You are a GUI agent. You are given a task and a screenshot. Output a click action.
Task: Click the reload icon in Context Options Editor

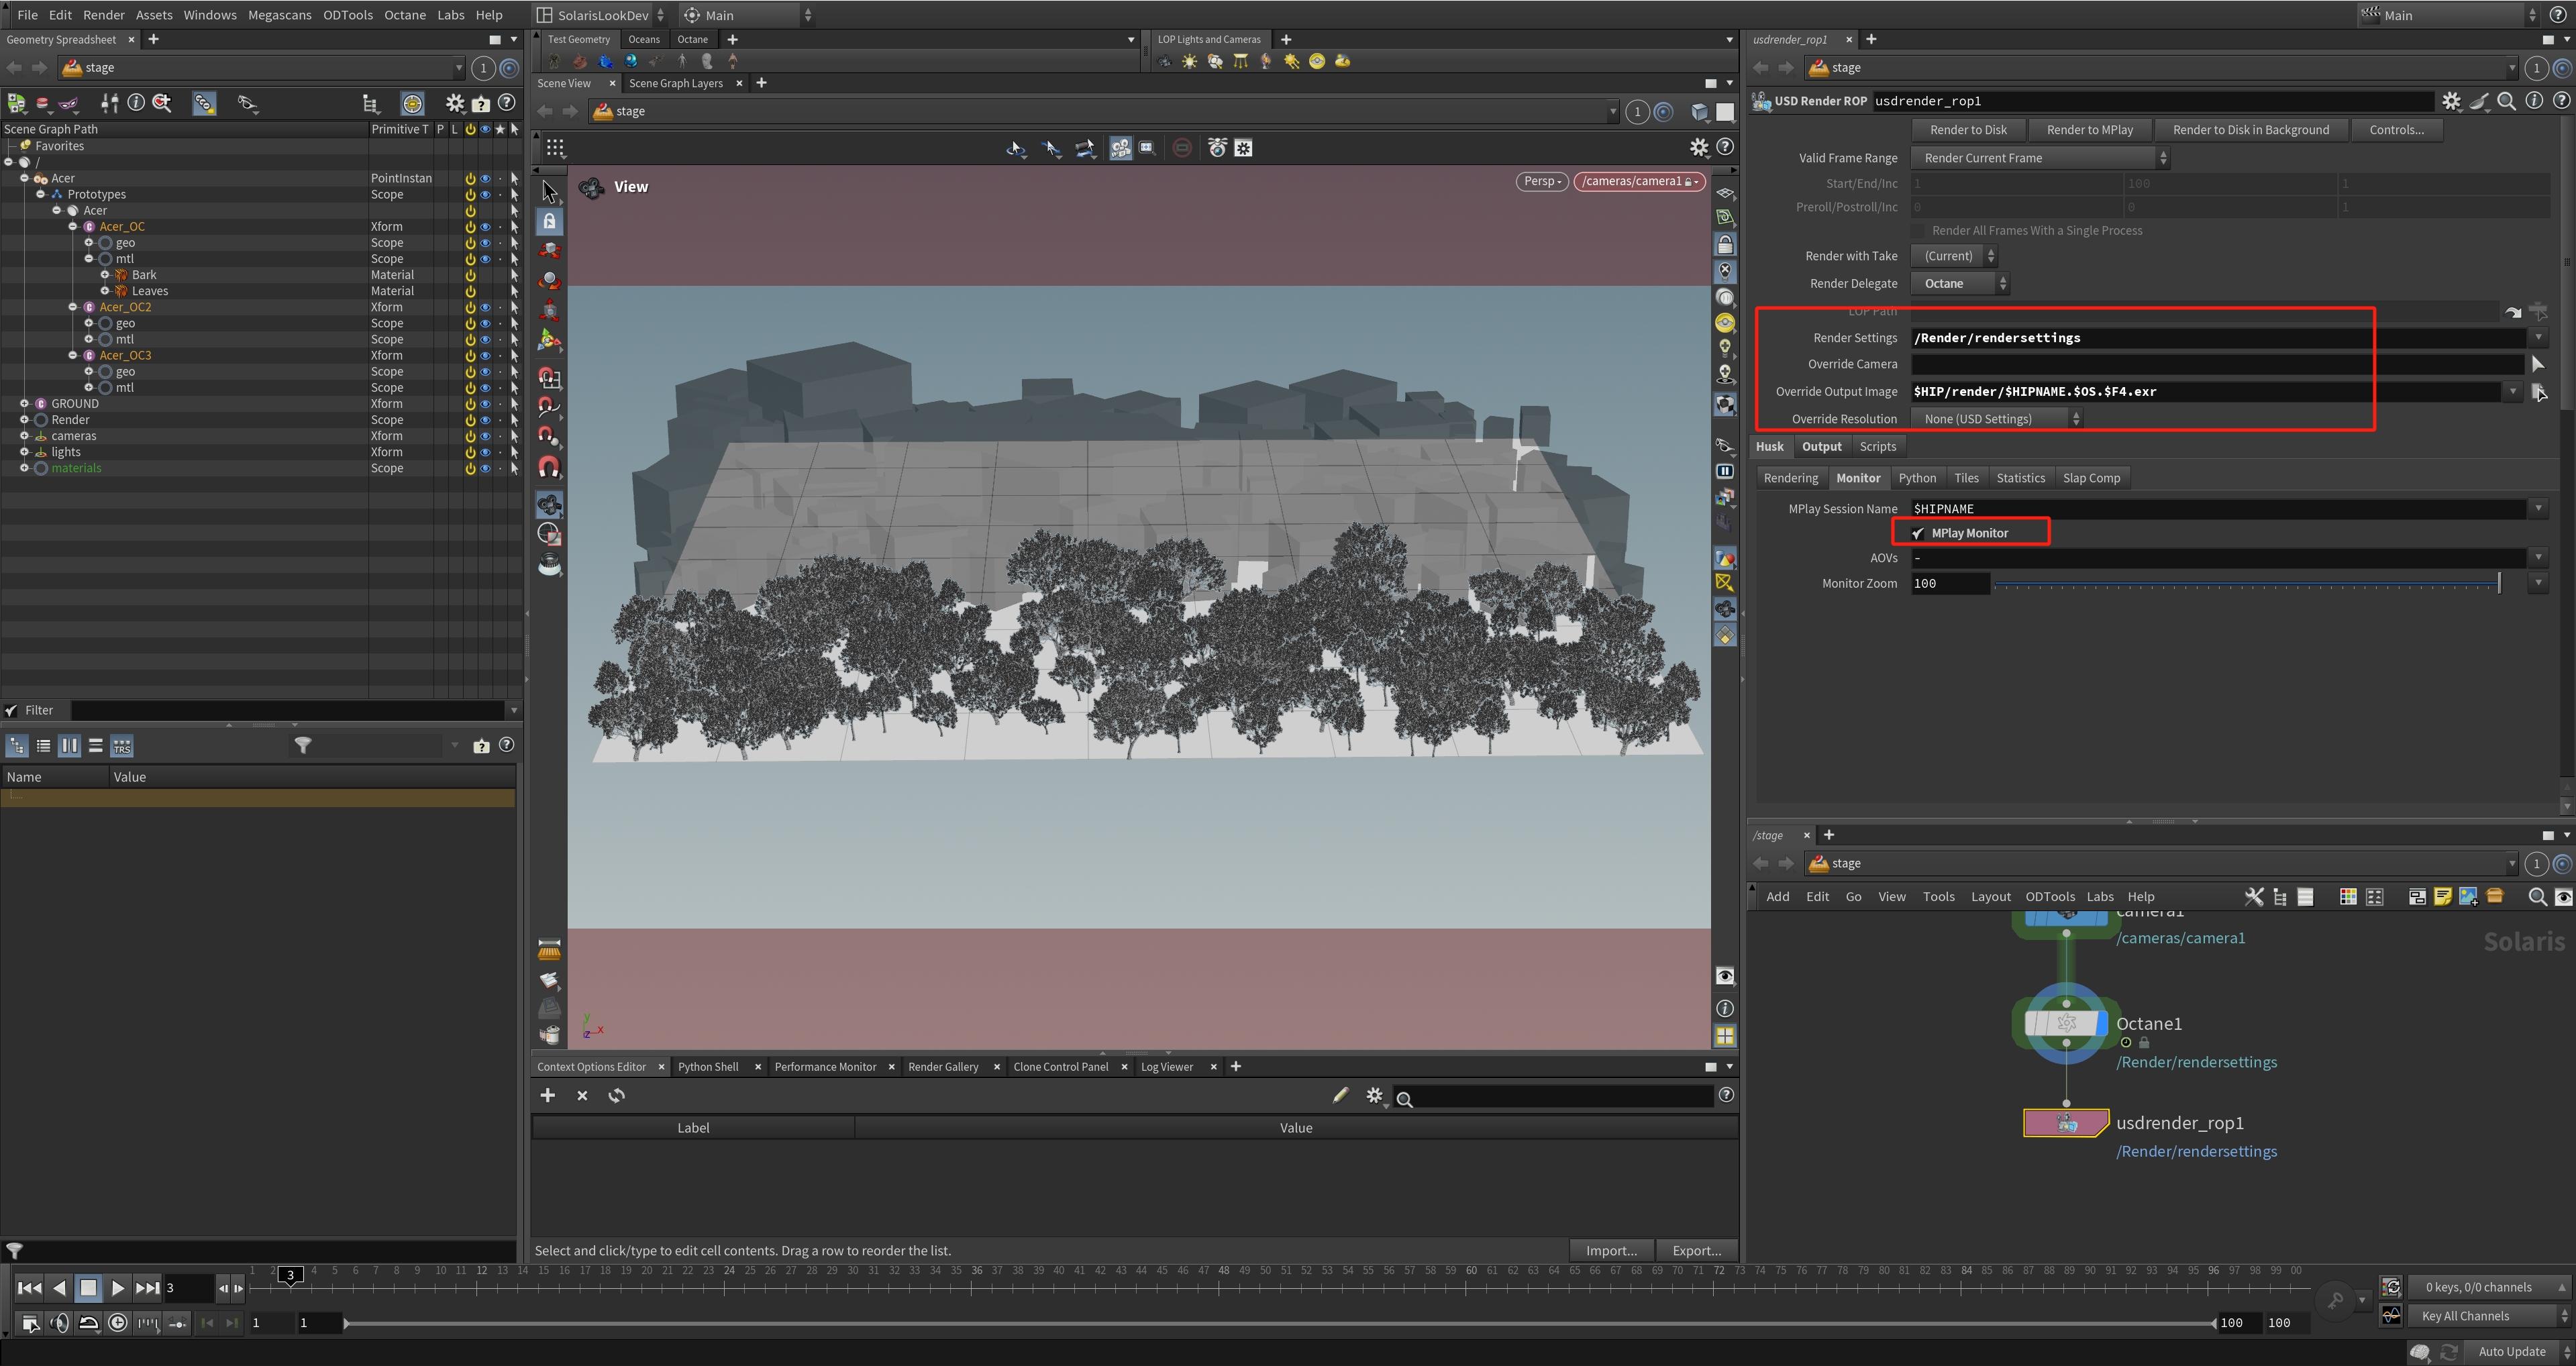click(617, 1096)
